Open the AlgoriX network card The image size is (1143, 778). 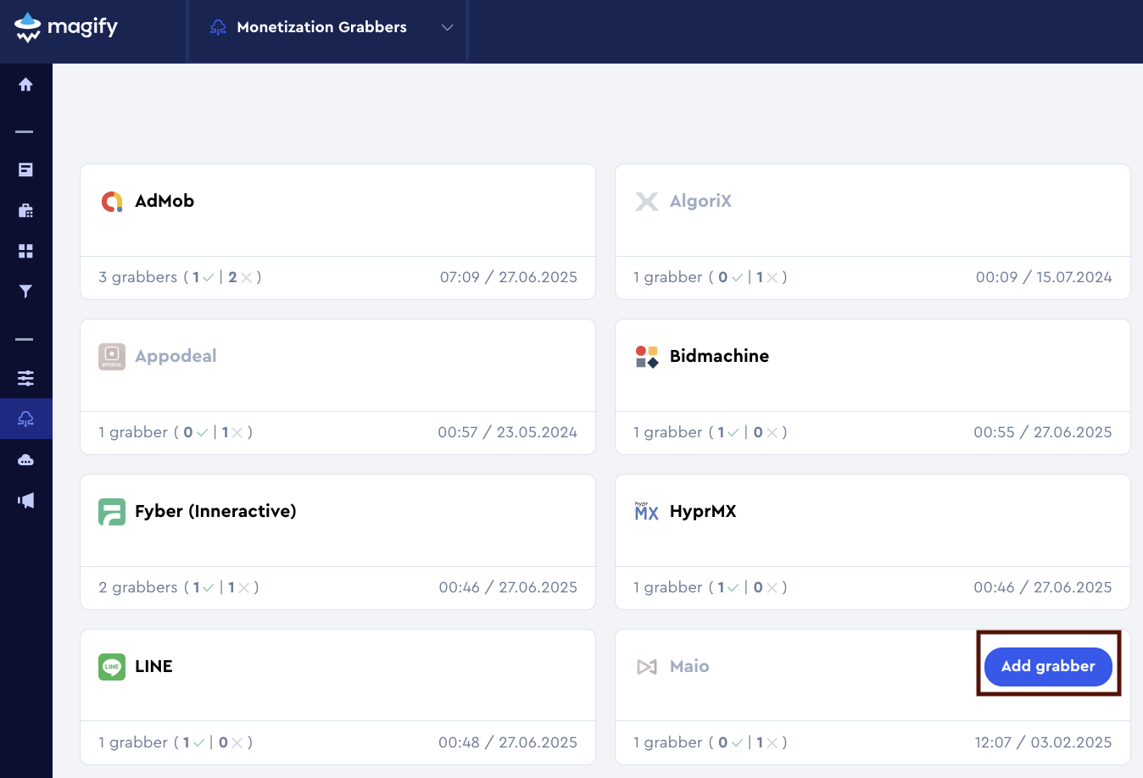click(x=873, y=210)
